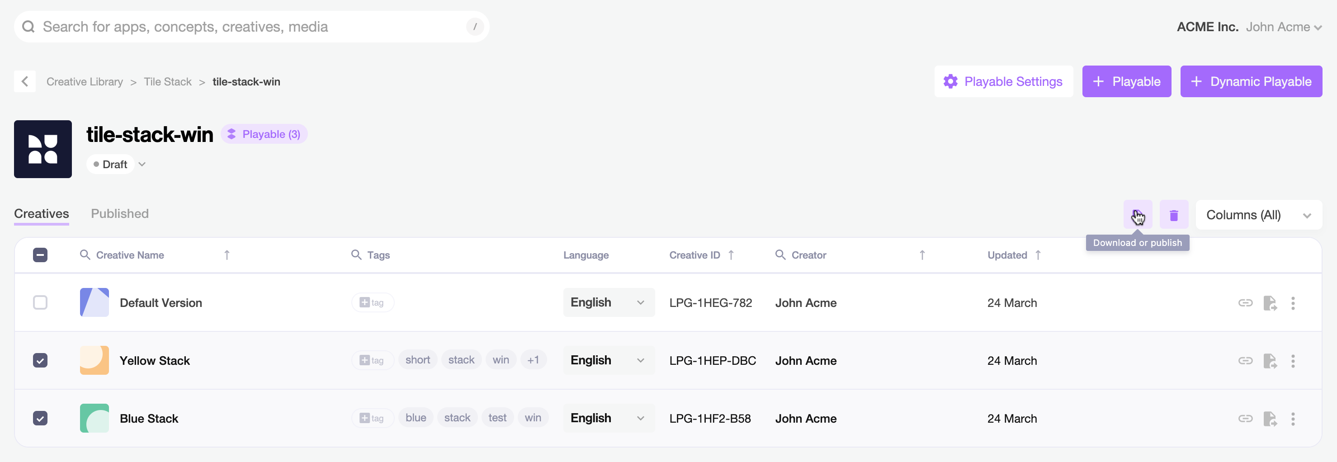Click Creative ID LPG-1HF2-B58

pos(710,419)
